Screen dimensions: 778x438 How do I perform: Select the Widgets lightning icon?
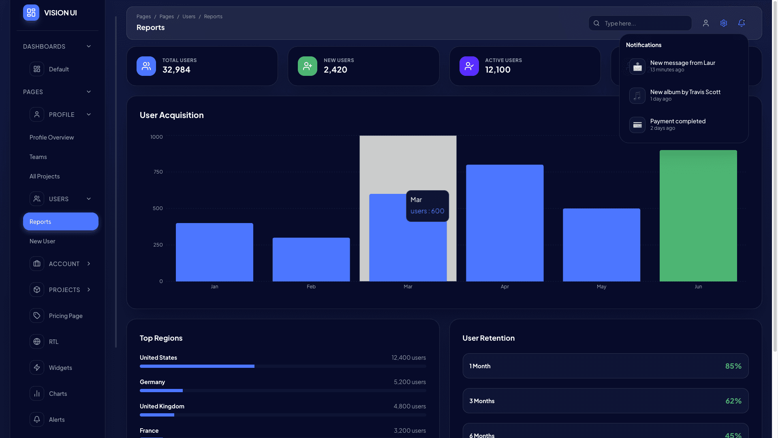click(x=37, y=367)
